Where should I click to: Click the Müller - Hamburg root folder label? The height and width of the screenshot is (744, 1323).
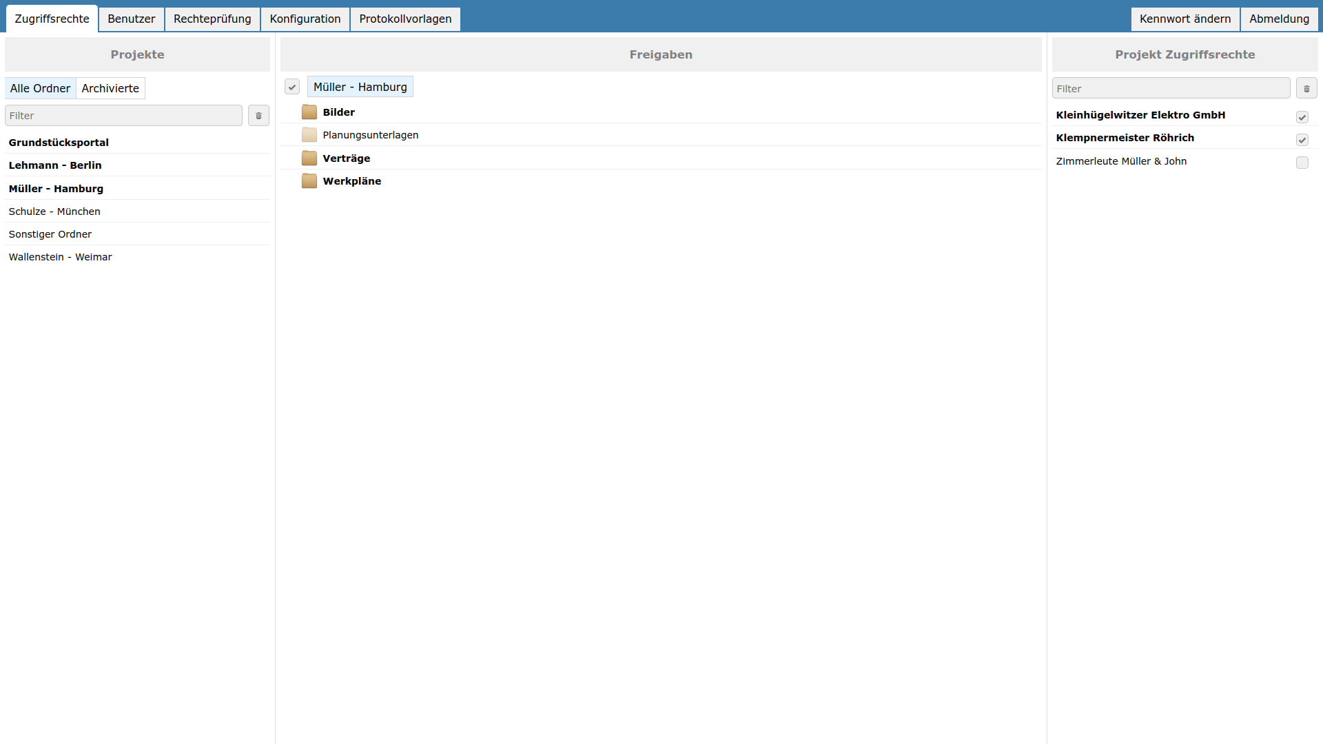tap(360, 87)
